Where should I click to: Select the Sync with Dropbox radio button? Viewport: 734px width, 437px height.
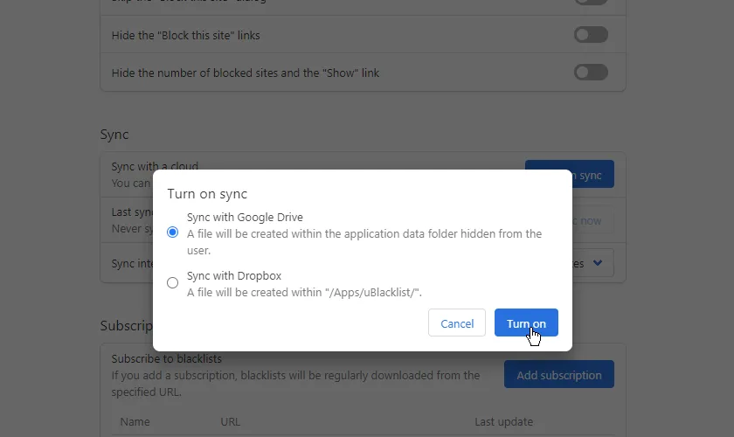point(172,282)
